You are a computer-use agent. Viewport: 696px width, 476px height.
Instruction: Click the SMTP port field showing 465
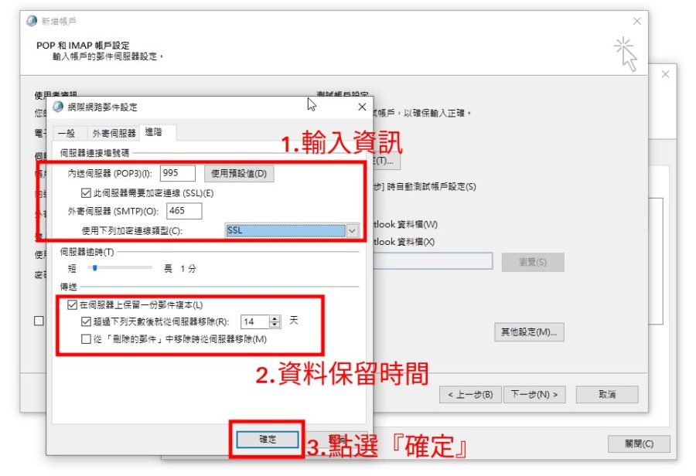click(184, 211)
